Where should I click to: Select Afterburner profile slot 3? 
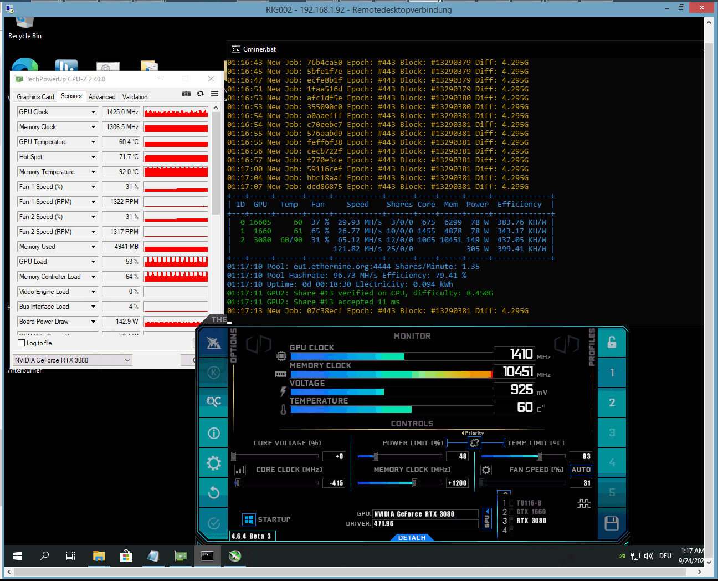[612, 432]
